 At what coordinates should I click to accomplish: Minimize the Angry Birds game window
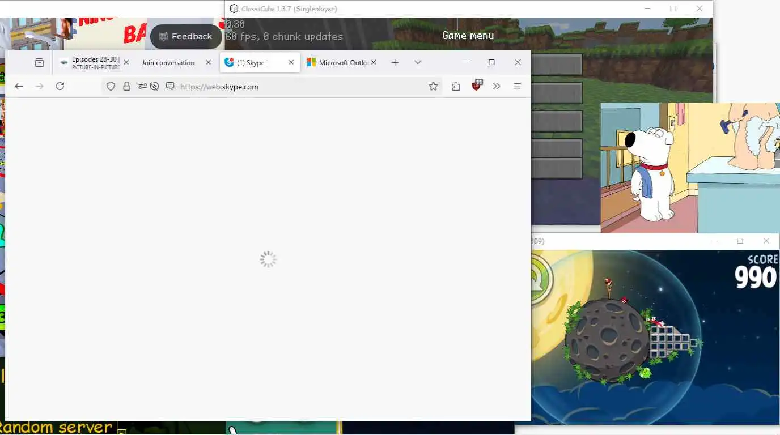pyautogui.click(x=714, y=241)
